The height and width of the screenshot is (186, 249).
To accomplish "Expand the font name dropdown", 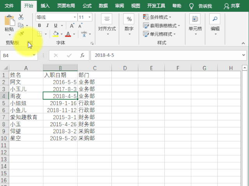I will coord(75,17).
